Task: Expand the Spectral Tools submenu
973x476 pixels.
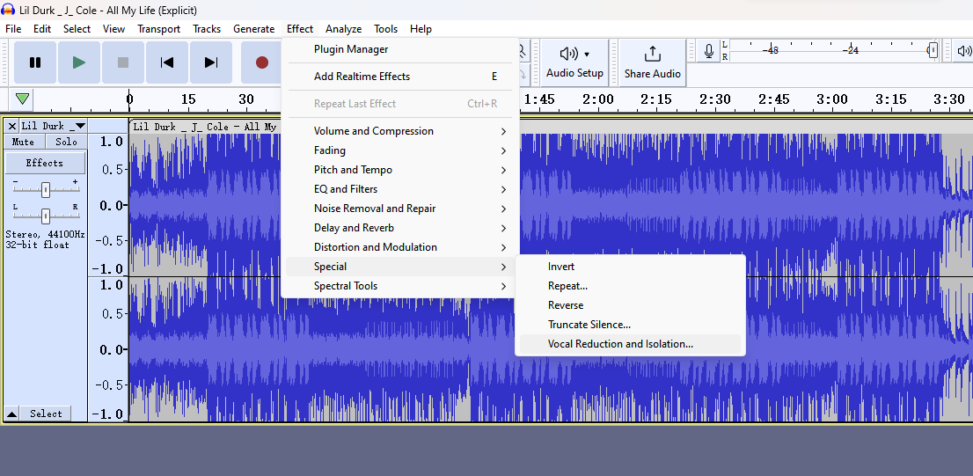Action: 400,285
